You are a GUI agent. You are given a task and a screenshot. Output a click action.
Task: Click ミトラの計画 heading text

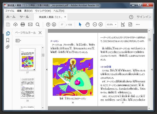pyautogui.click(x=106, y=67)
